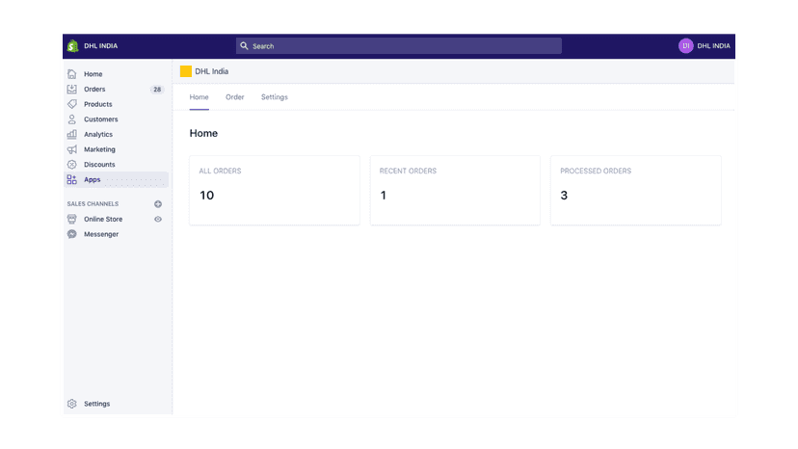Click the Orders inbox icon in sidebar
This screenshot has height=449, width=798.
point(71,89)
